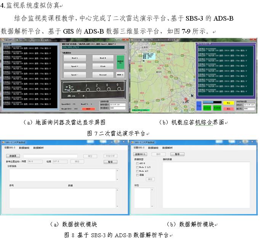This screenshot has height=241, width=260.
Task: Open the 数据解析 menu in right SBS-3 window
Action: click(x=168, y=147)
